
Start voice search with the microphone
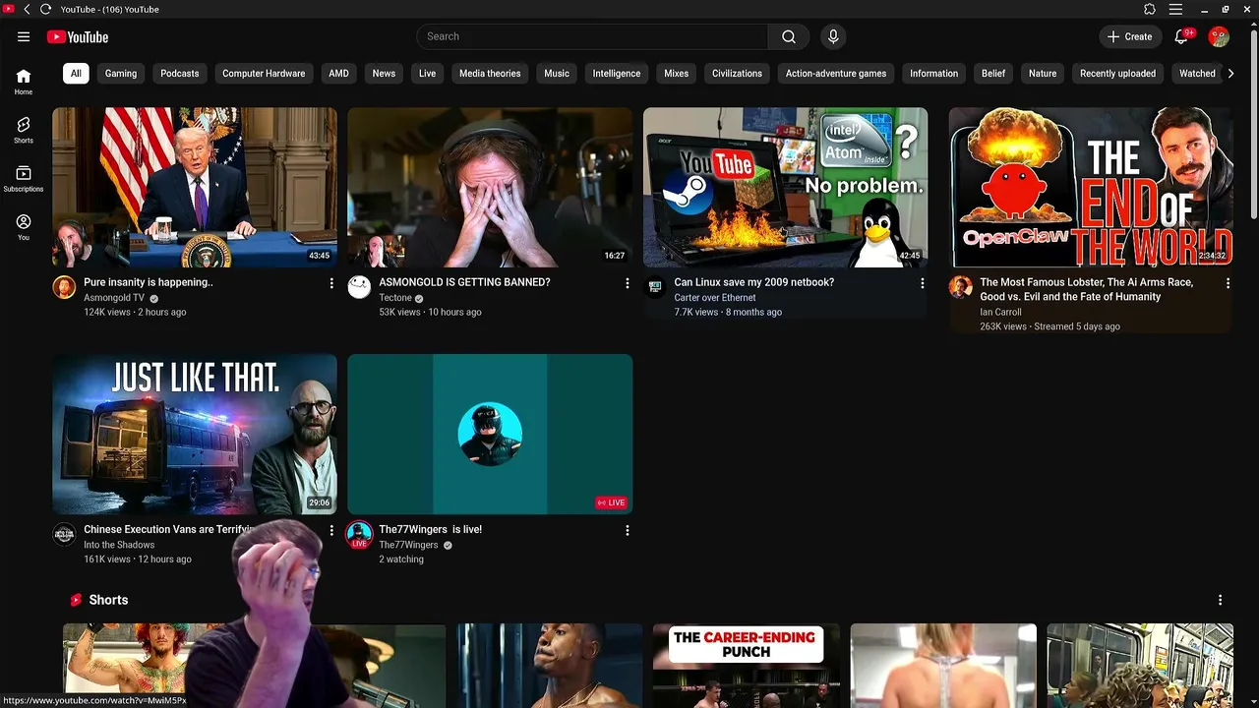833,36
